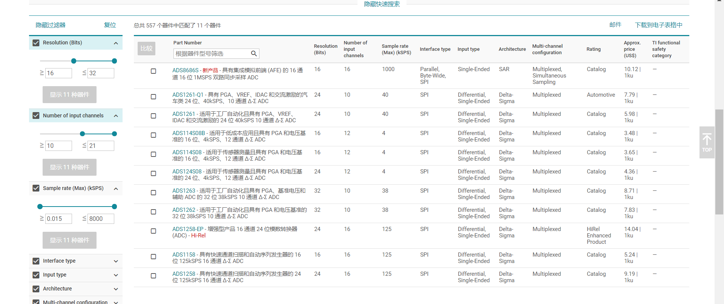Check the ADS1158 row checkbox
Image resolution: width=724 pixels, height=304 pixels.
click(153, 257)
